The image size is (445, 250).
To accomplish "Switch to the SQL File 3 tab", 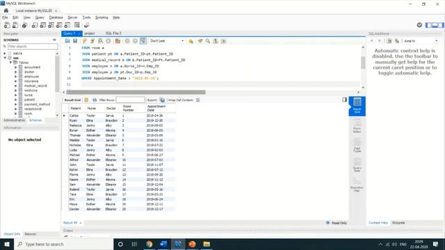I will tap(113, 33).
